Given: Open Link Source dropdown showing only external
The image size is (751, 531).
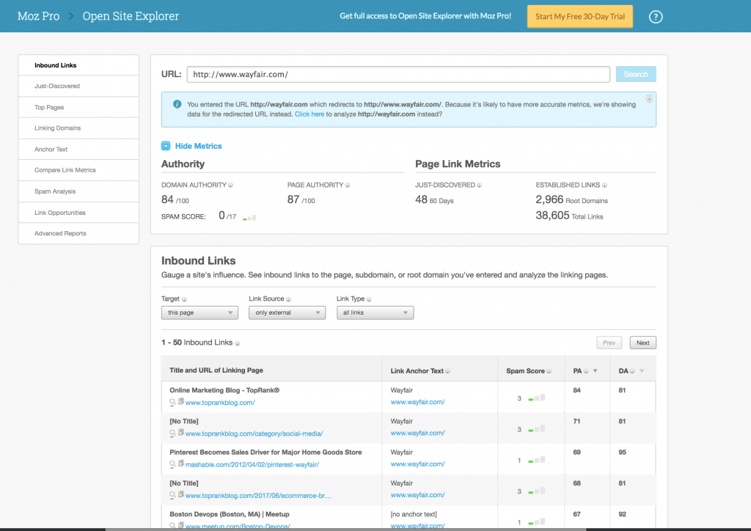Looking at the screenshot, I should pyautogui.click(x=287, y=312).
